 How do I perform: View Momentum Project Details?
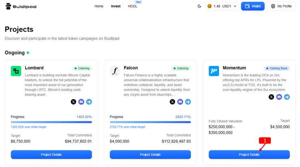(x=249, y=154)
